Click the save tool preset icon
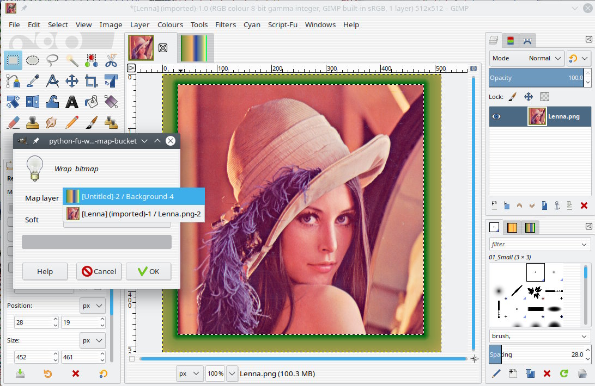Screen dimensions: 595x386 20,373
